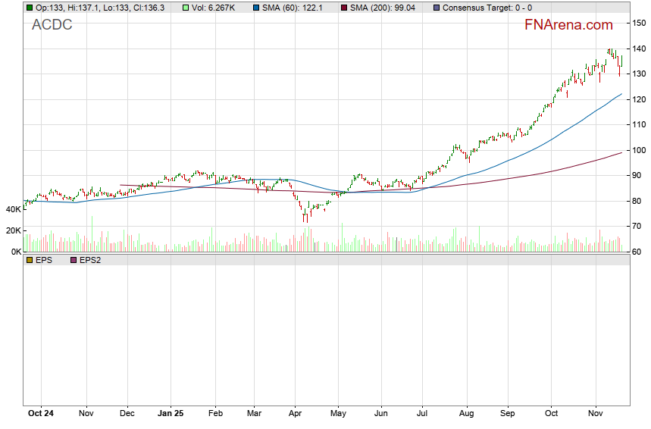Select the ACDC ticker label
Viewport: 651px width, 429px height.
(x=52, y=25)
